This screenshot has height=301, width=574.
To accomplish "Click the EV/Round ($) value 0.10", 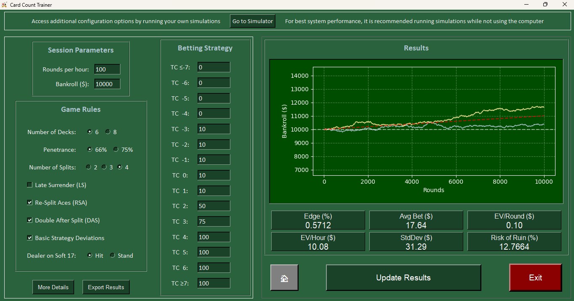I will pos(514,225).
